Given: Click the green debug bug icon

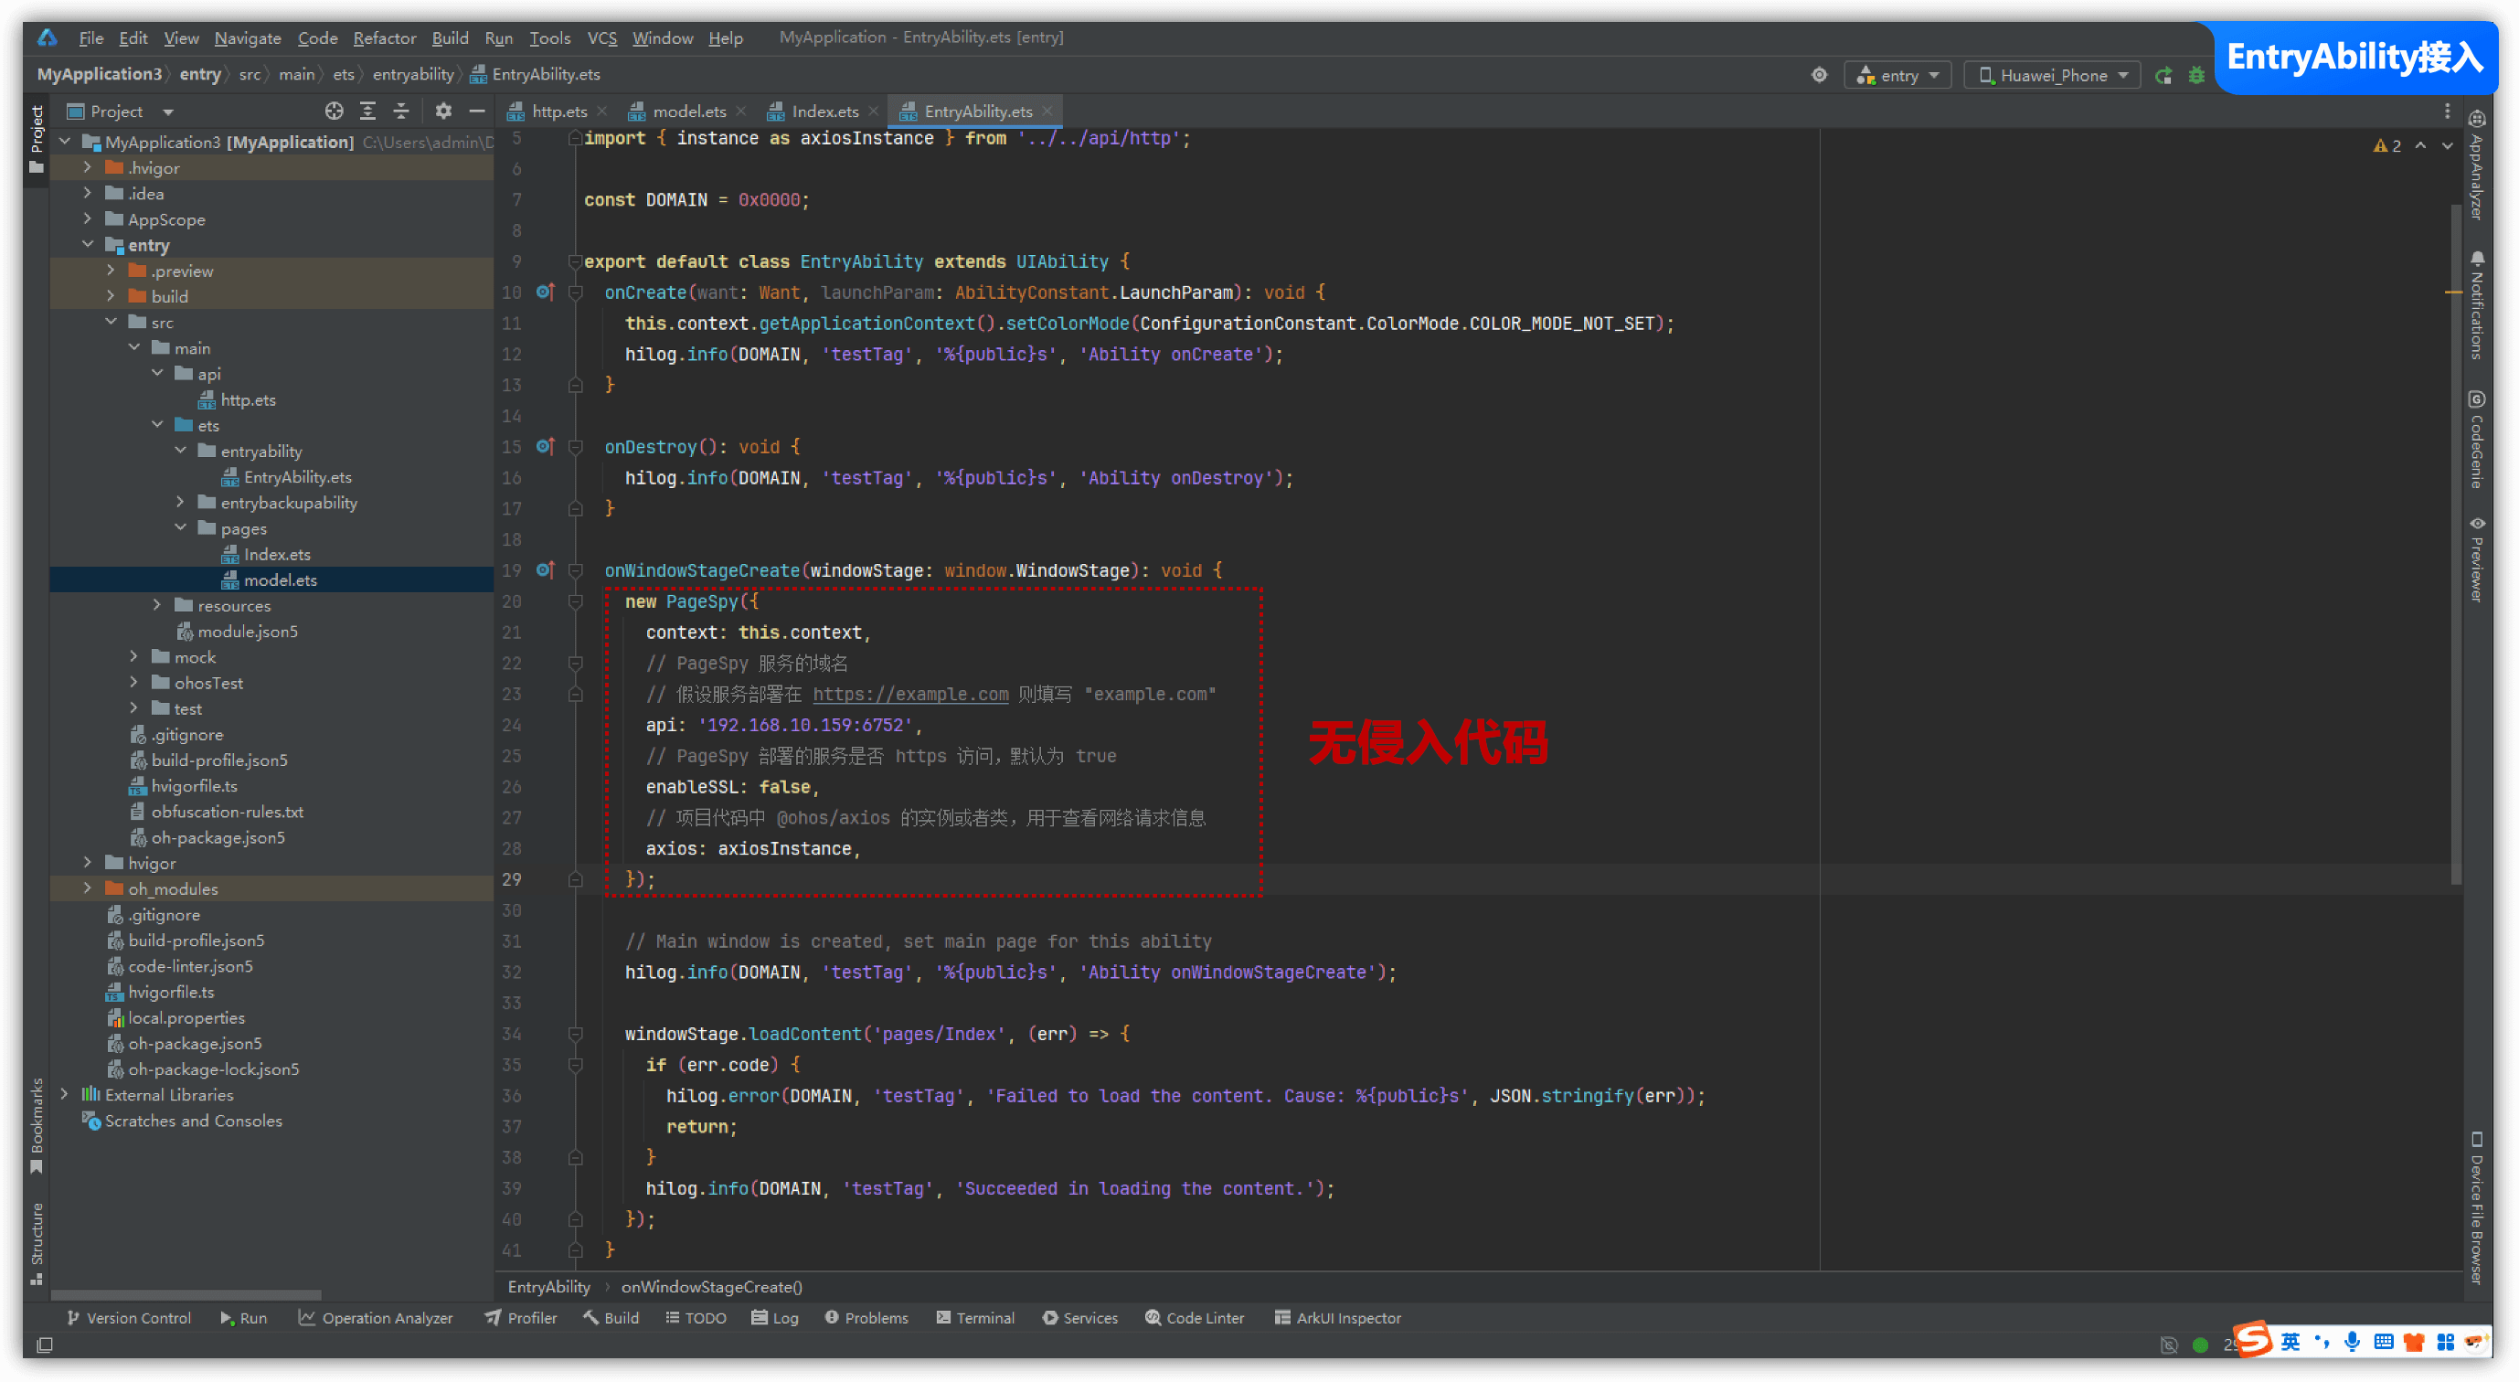Looking at the screenshot, I should click(2196, 75).
